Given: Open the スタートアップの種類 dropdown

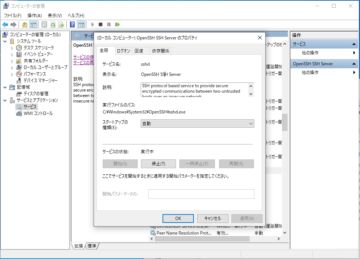Looking at the screenshot, I should coord(197,124).
